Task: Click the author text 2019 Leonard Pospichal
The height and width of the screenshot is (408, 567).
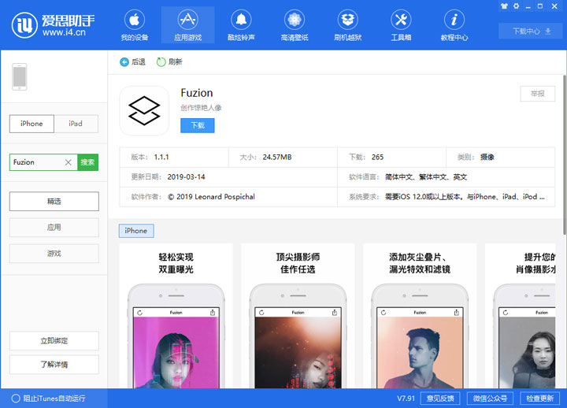Action: (x=211, y=197)
